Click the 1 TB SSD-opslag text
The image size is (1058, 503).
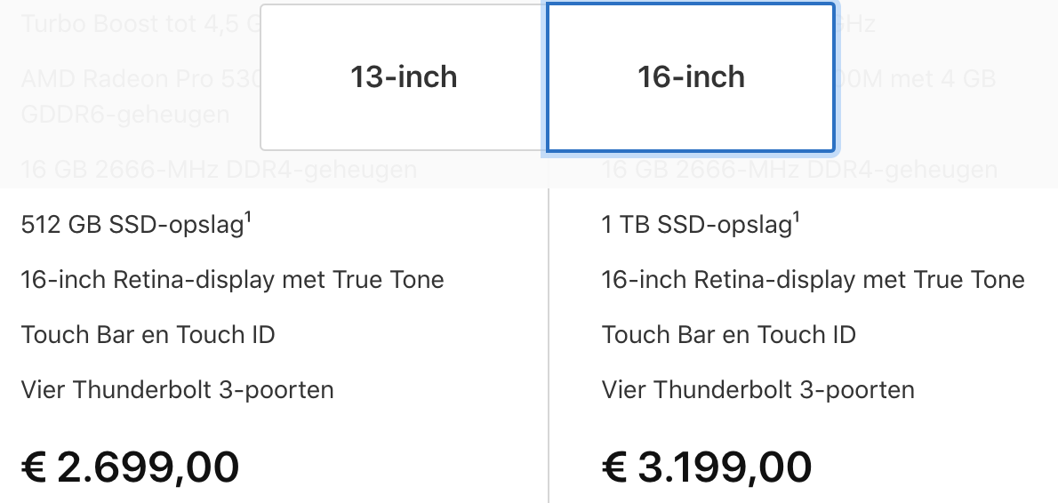[696, 225]
